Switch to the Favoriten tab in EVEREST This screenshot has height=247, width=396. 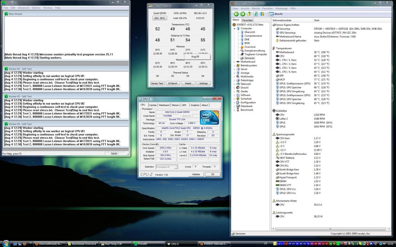pos(247,20)
